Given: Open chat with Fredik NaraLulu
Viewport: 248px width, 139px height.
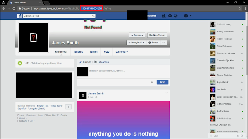Looking at the screenshot, I should (227, 39).
